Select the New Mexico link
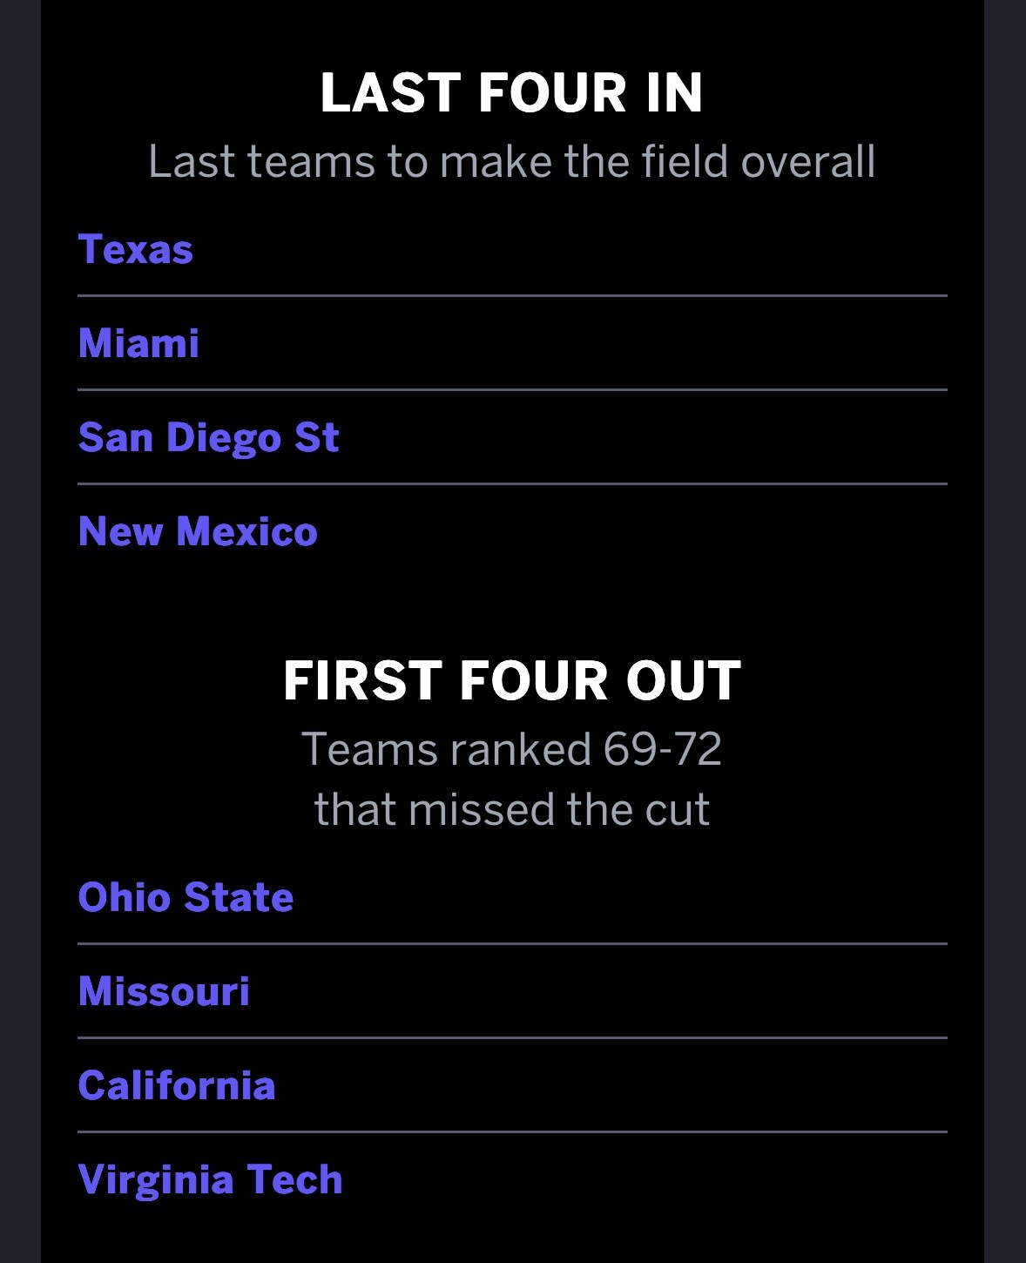 198,531
